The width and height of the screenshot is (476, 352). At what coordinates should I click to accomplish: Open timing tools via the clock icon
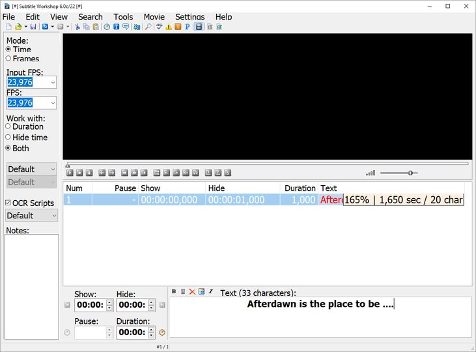pos(107,27)
